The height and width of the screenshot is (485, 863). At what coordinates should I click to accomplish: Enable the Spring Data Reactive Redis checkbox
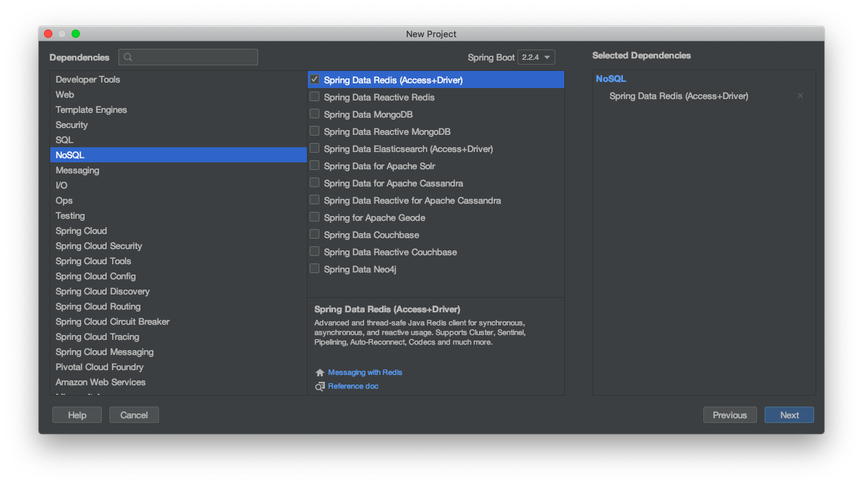pyautogui.click(x=315, y=97)
